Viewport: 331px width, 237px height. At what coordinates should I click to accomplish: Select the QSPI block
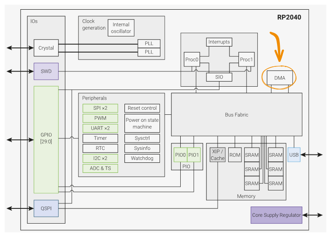tap(46, 208)
